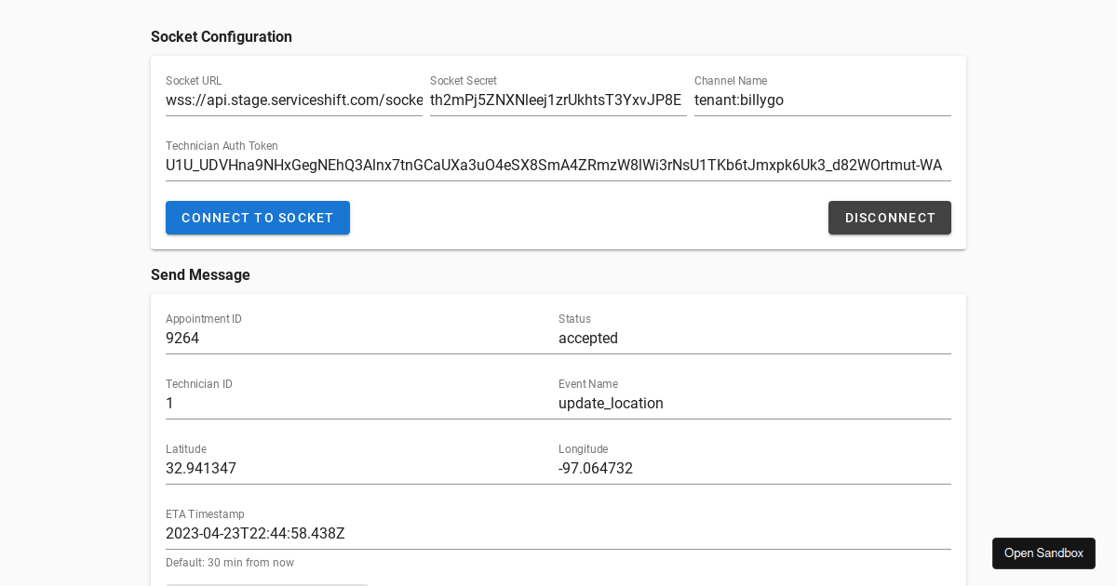Click the small 'Technician Auth Token' label

222,146
